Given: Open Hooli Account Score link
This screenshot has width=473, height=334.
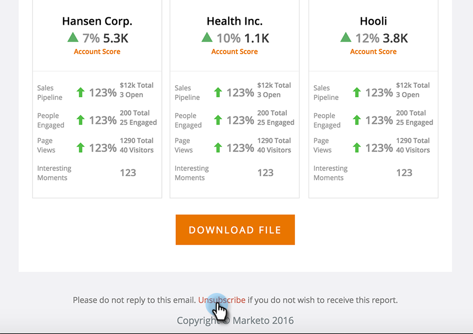Looking at the screenshot, I should pos(373,52).
